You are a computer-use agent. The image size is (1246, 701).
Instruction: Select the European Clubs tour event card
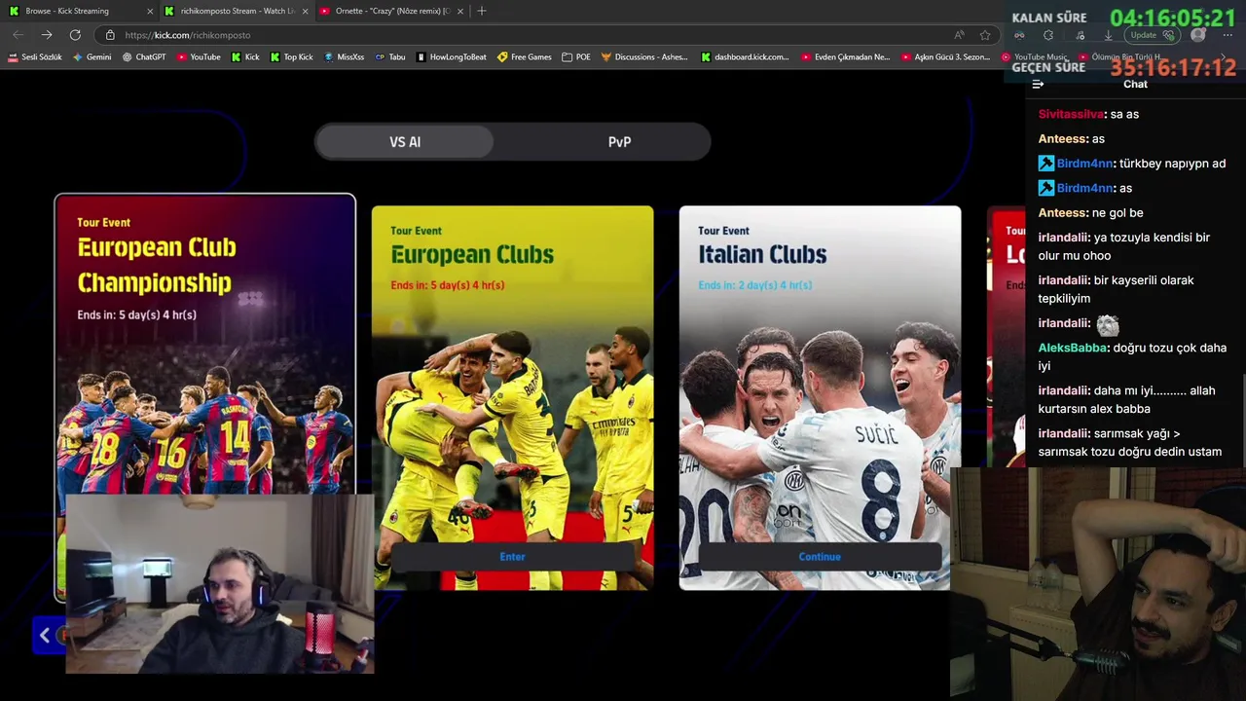point(512,397)
